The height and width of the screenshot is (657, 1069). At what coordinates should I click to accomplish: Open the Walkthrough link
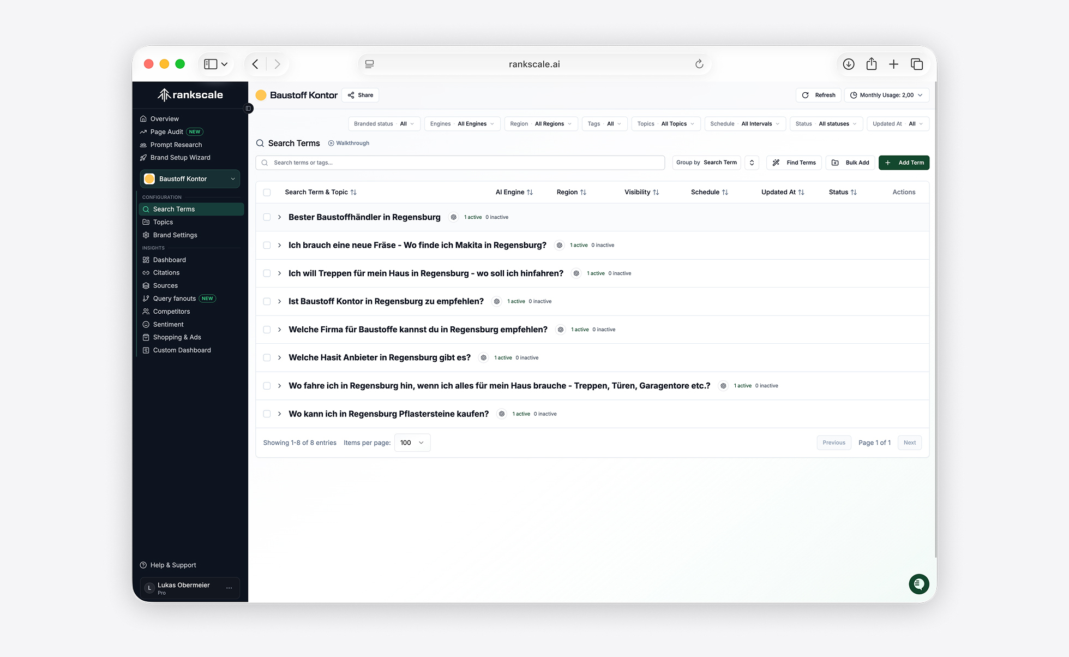(349, 143)
